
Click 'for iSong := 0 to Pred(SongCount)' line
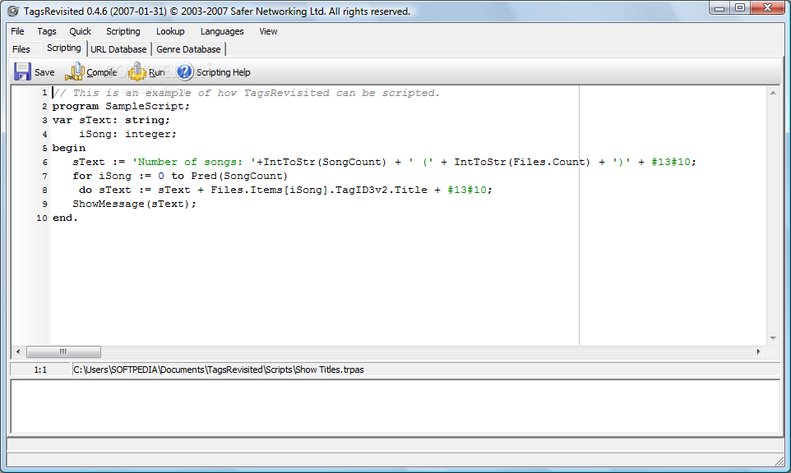[x=180, y=177]
